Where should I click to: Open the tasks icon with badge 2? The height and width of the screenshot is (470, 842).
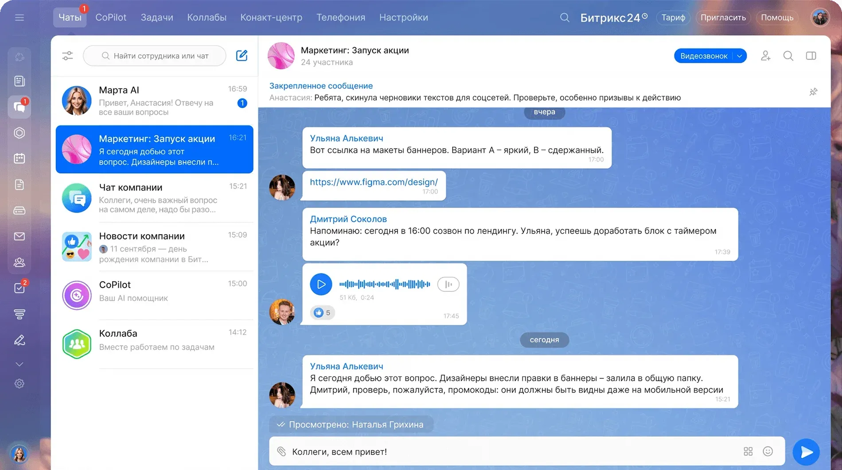(19, 288)
